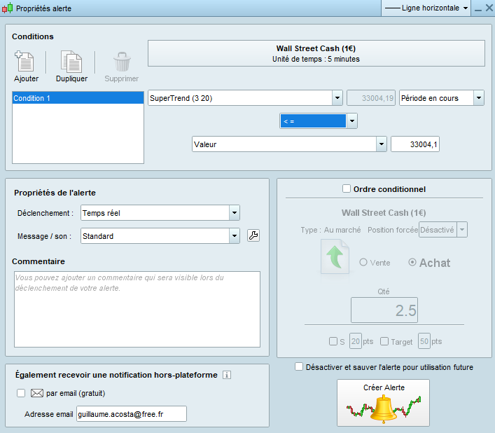Click the envelope email icon
Screen dimensions: 495x433
(x=37, y=393)
